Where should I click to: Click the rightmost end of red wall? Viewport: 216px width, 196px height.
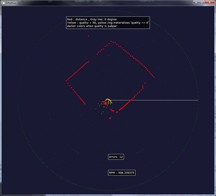click(154, 77)
